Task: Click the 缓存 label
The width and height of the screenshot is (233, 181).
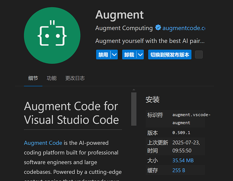Action: point(152,170)
